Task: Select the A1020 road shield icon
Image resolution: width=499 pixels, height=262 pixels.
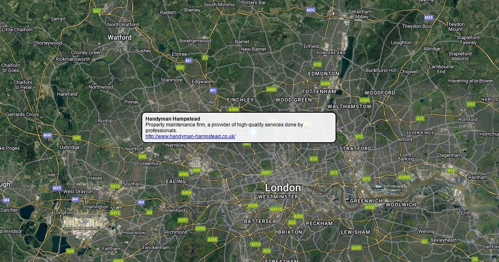Action: (x=404, y=177)
